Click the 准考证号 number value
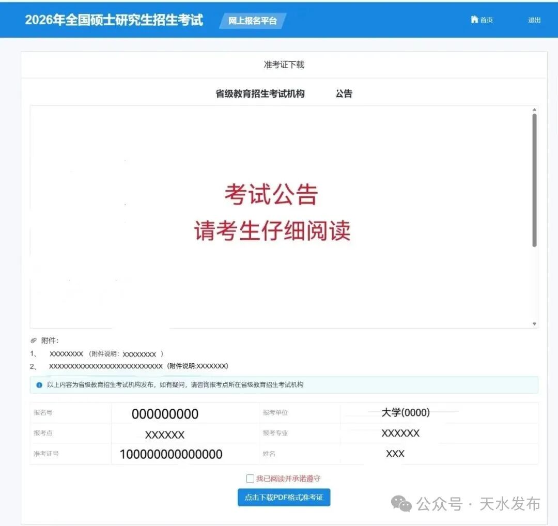The width and height of the screenshot is (558, 526). (x=171, y=454)
